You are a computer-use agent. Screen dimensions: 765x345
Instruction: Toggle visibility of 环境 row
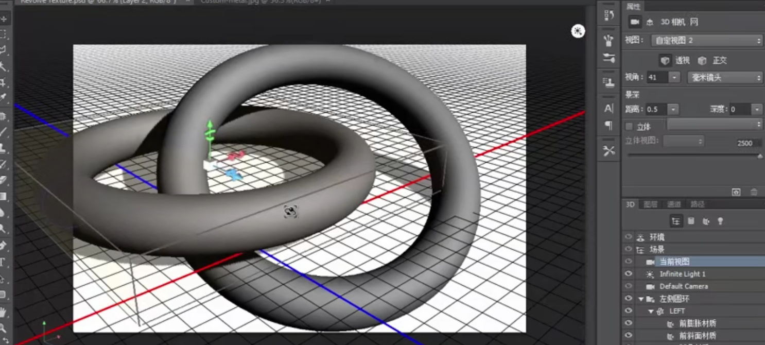(628, 237)
